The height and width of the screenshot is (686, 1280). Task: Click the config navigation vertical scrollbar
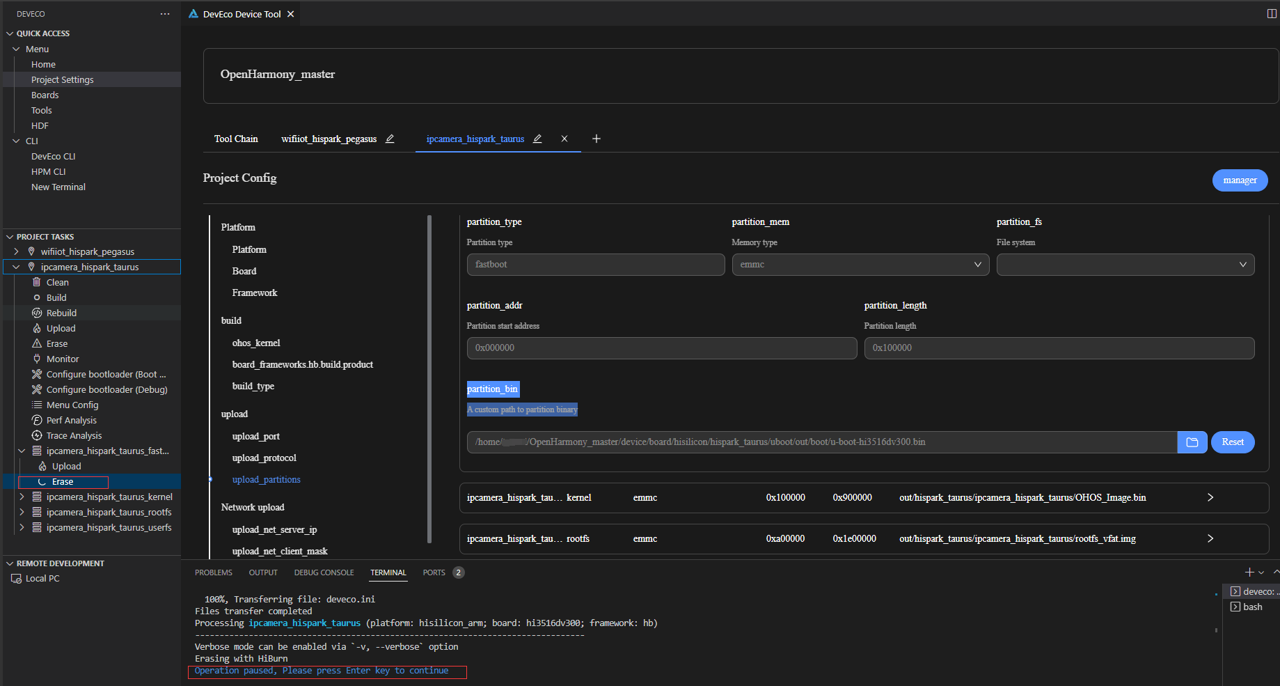click(x=429, y=379)
